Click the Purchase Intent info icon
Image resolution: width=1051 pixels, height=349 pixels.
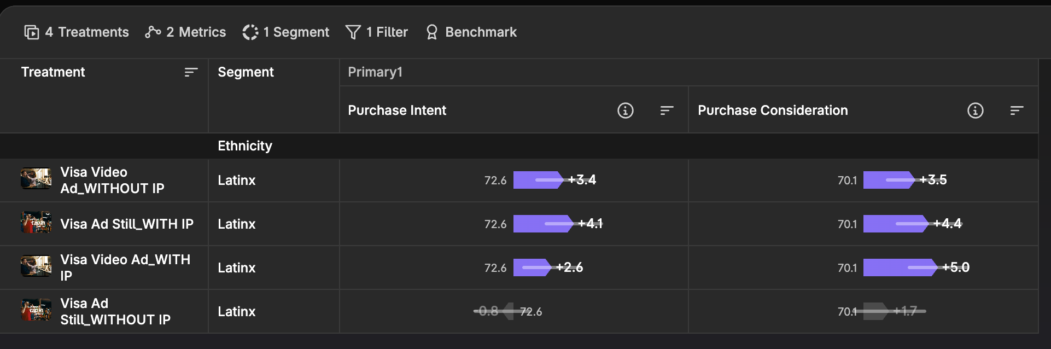[x=626, y=110]
